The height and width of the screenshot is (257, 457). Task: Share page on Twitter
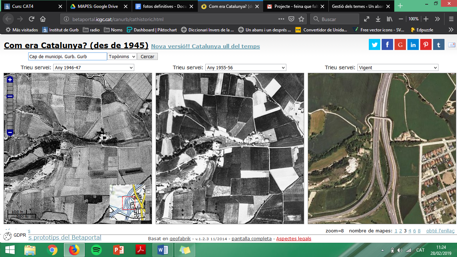[x=375, y=45]
